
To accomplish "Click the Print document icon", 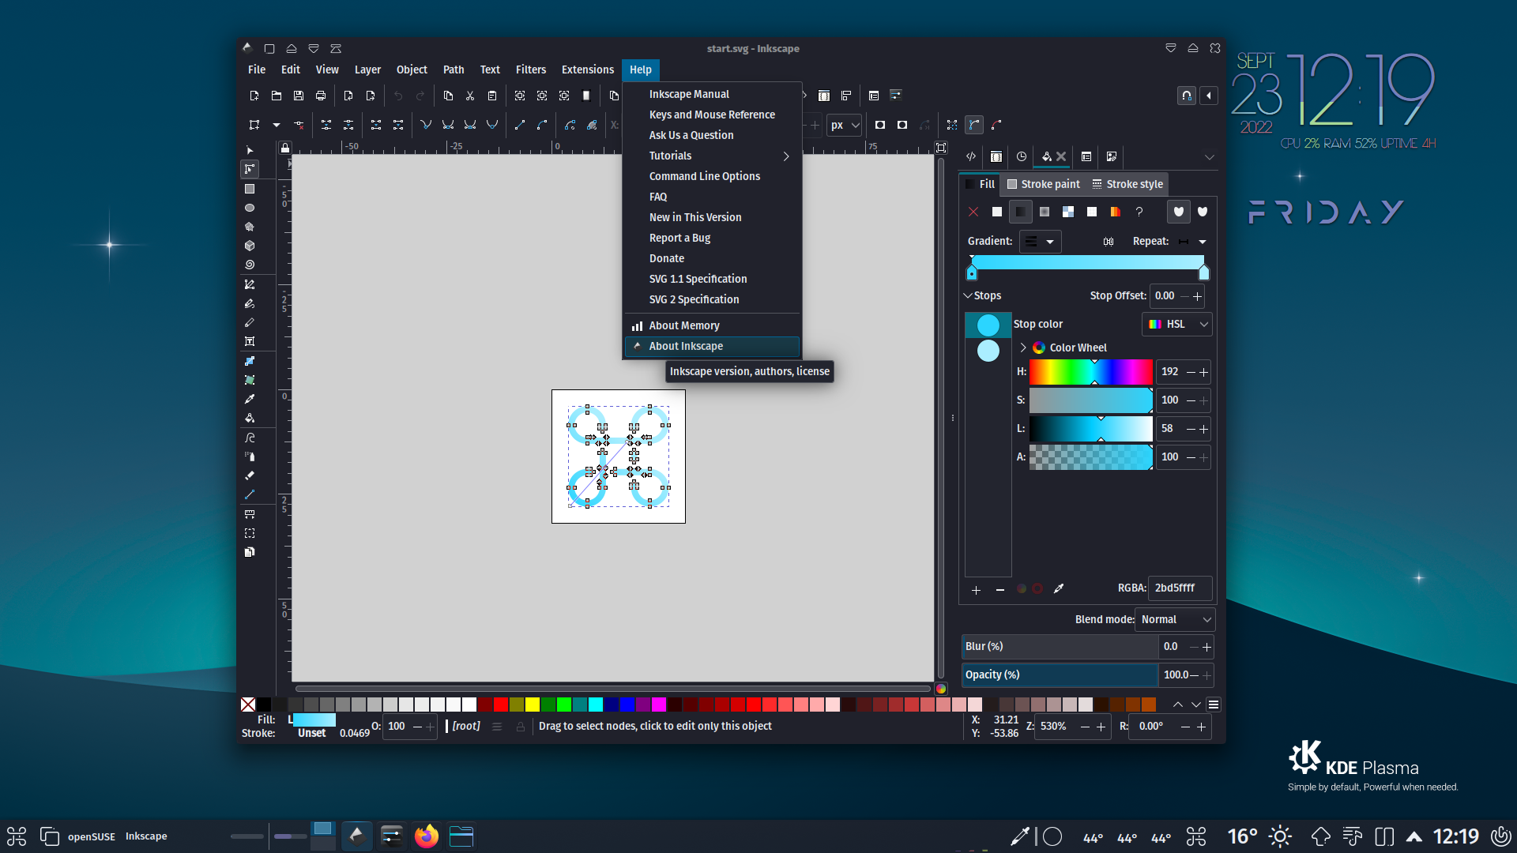I will point(321,96).
